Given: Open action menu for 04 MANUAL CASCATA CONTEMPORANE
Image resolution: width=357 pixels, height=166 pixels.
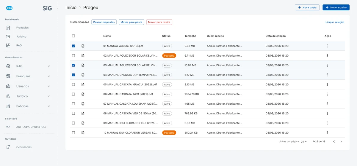Looking at the screenshot, I should (327, 75).
